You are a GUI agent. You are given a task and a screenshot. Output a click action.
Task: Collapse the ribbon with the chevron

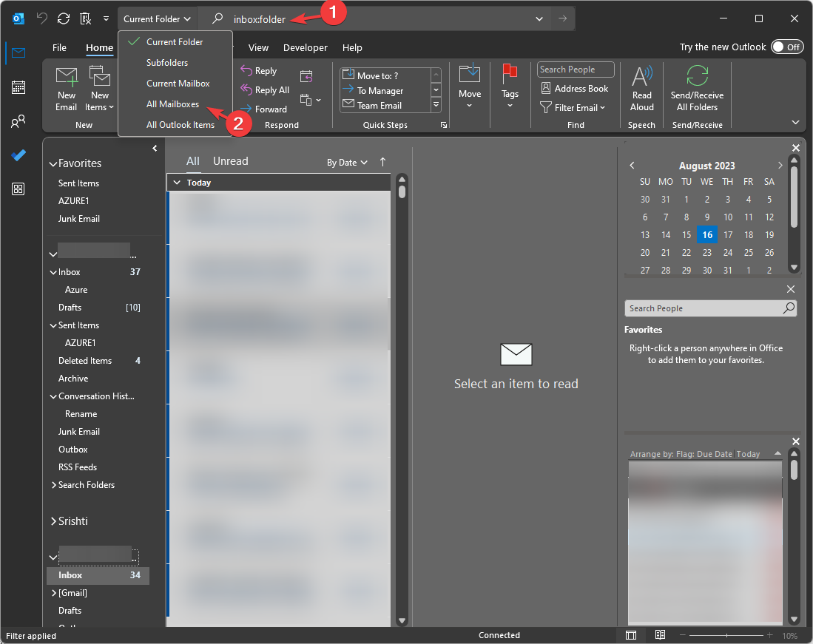tap(795, 122)
